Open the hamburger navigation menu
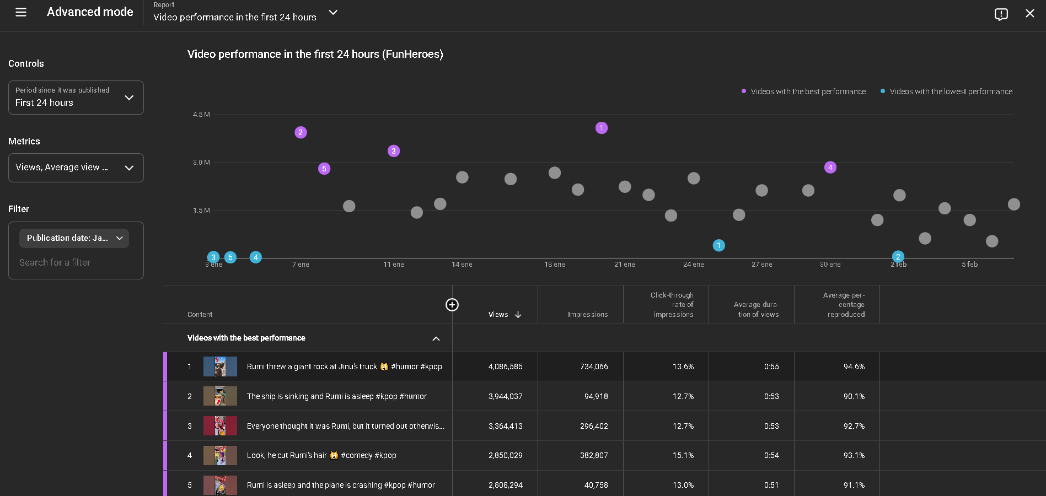Screen dimensions: 1046x496 [21, 12]
